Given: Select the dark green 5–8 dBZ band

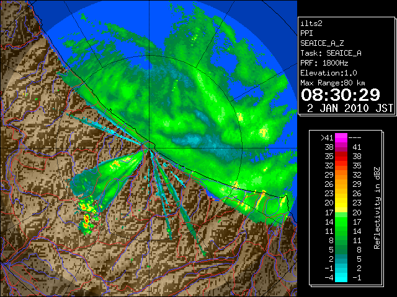Looking at the screenshot, I should point(341,249).
